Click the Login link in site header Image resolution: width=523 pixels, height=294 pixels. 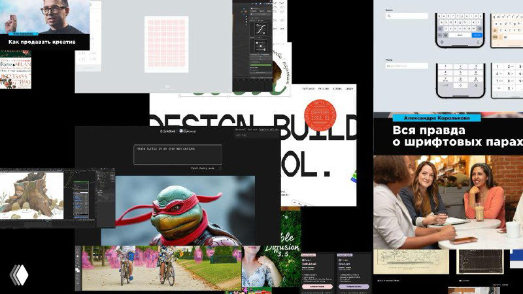[x=349, y=88]
